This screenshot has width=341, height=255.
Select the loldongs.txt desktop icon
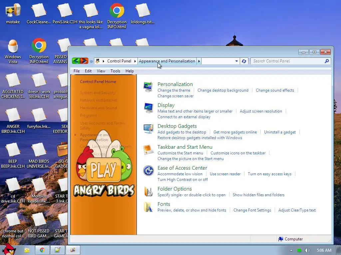tap(143, 13)
